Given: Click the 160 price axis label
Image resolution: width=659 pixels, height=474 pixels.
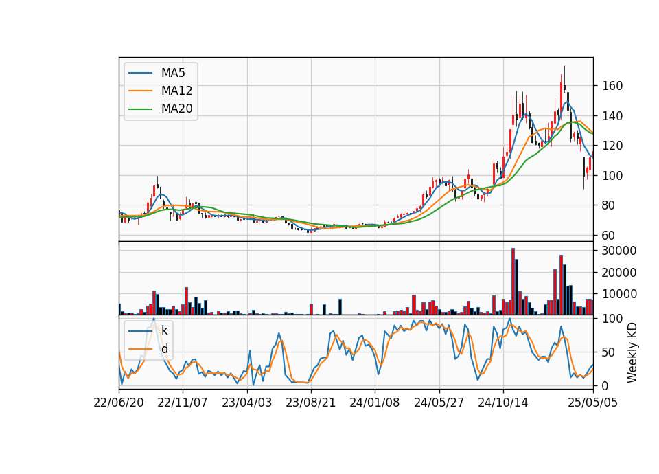Looking at the screenshot, I should 612,86.
